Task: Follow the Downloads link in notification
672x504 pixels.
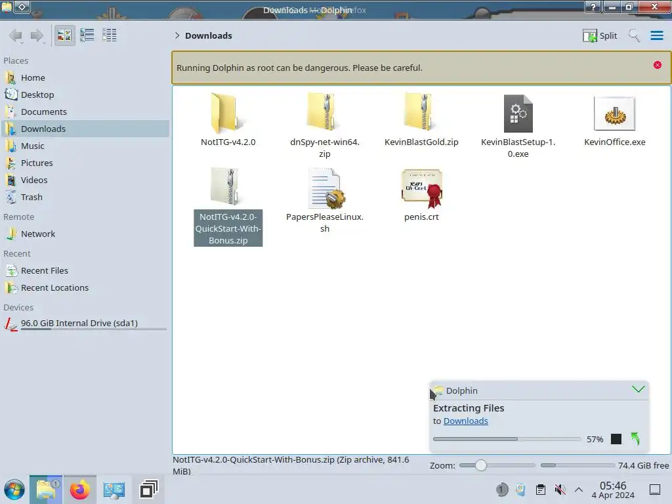Action: pos(465,421)
